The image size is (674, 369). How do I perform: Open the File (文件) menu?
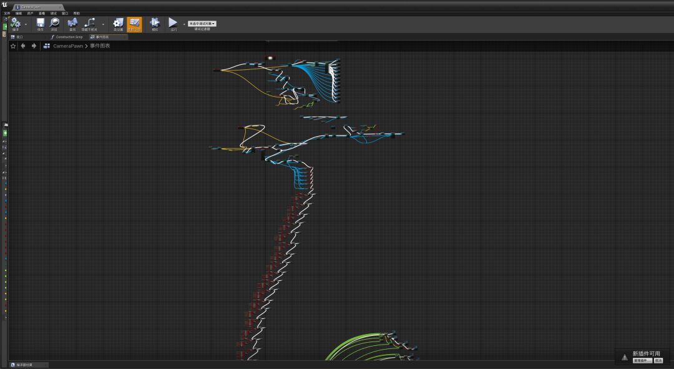click(x=7, y=13)
